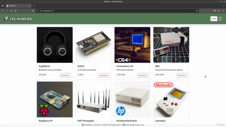226x127 pixels.
Task: Click the WiFi Pineapple router image
Action: click(x=94, y=99)
